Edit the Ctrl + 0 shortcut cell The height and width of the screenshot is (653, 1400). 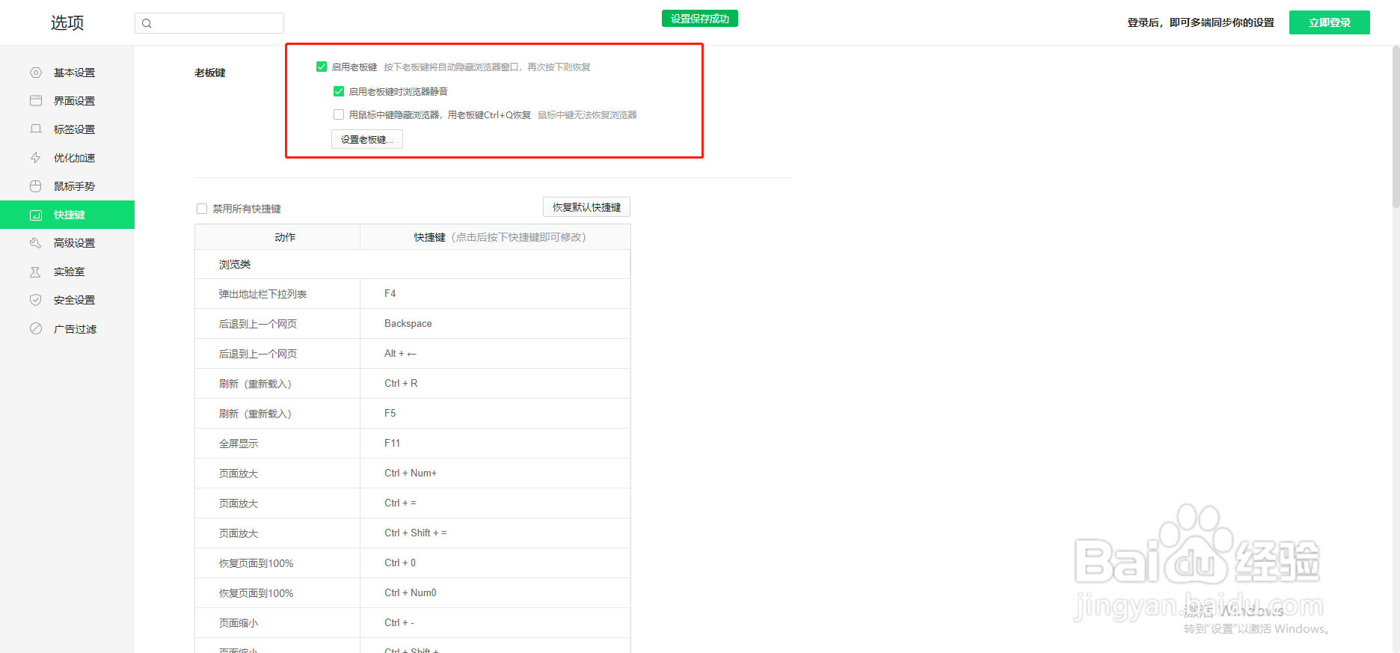pyautogui.click(x=495, y=562)
